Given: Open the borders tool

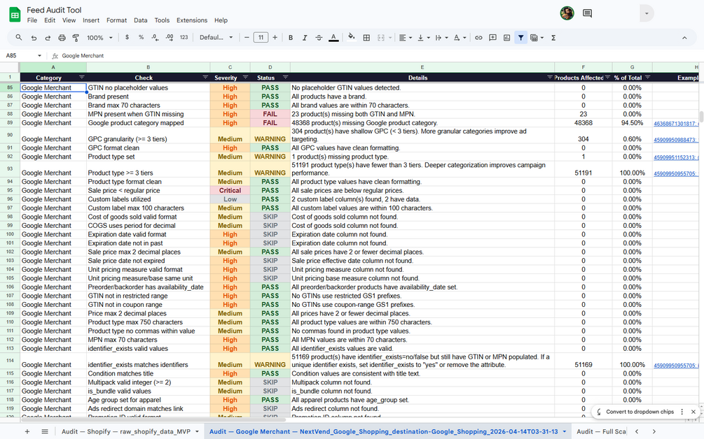Looking at the screenshot, I should 366,38.
